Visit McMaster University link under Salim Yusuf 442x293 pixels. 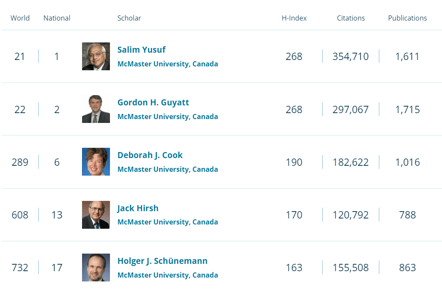click(x=168, y=63)
